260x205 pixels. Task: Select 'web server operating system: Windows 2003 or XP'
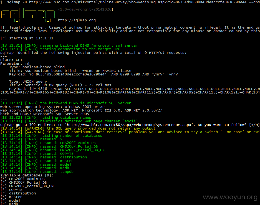click(x=52, y=107)
